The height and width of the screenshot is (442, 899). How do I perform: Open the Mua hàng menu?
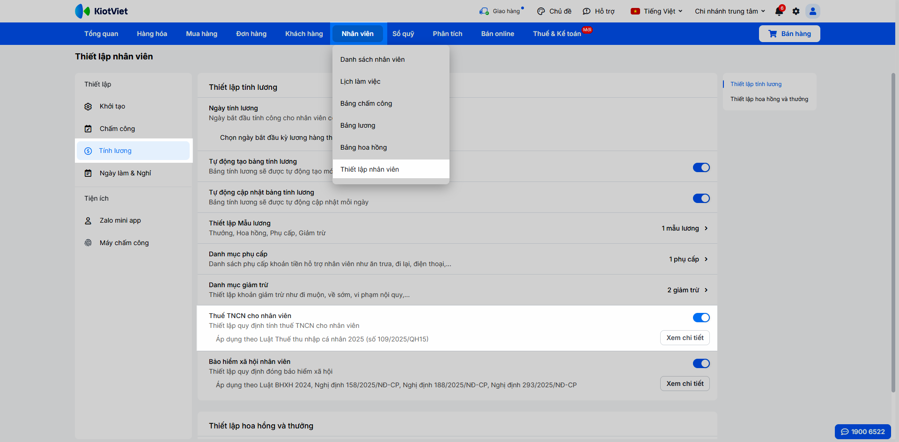[201, 34]
